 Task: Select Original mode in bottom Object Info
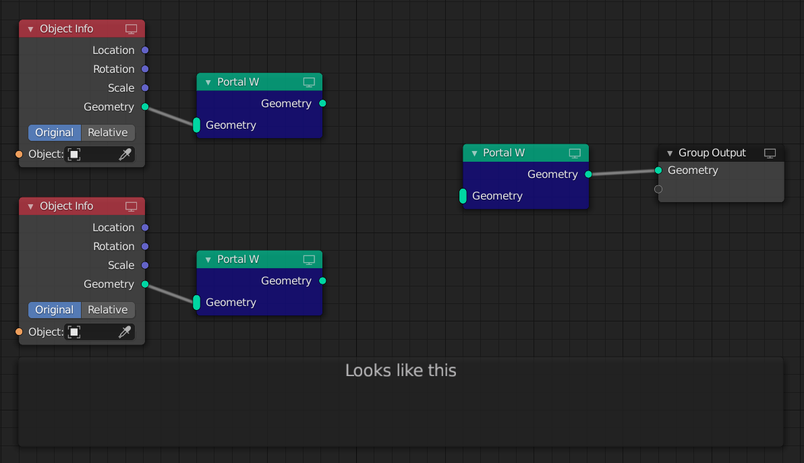point(55,310)
